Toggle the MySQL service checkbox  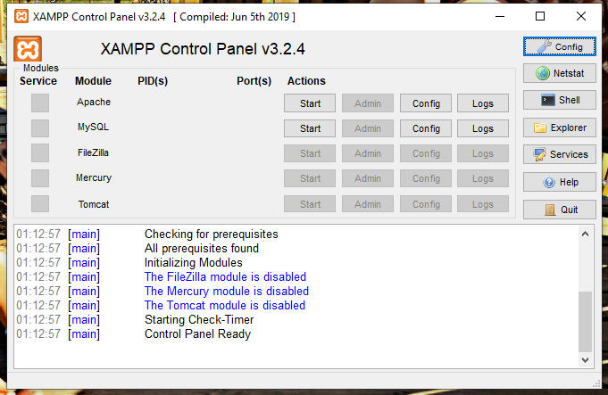pos(40,128)
